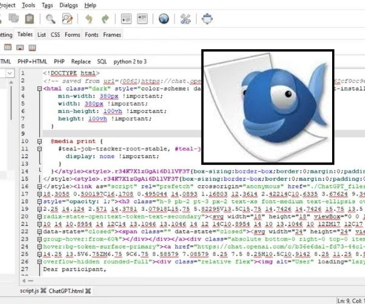Click the Copy icon in the toolbar

[x=13, y=18]
